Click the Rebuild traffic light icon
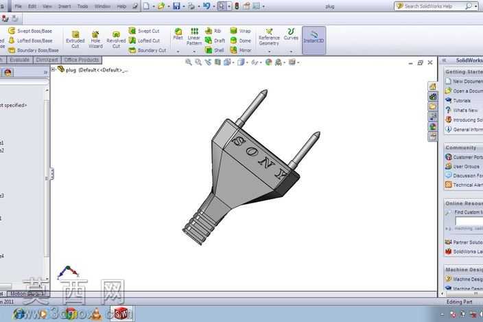Image resolution: width=483 pixels, height=322 pixels. pyautogui.click(x=237, y=6)
